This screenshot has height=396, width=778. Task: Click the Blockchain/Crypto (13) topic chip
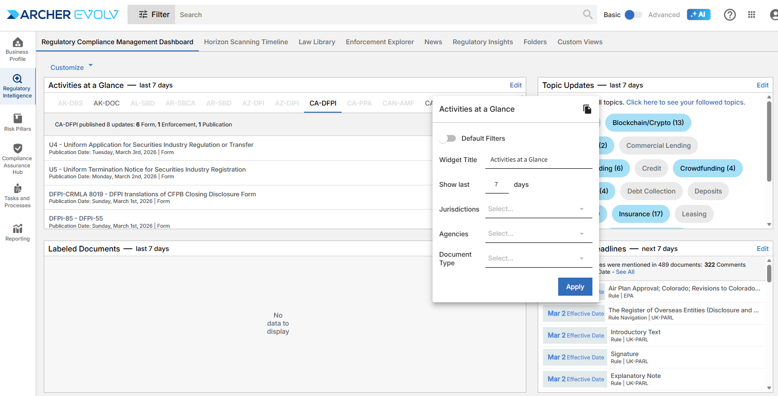tap(648, 123)
